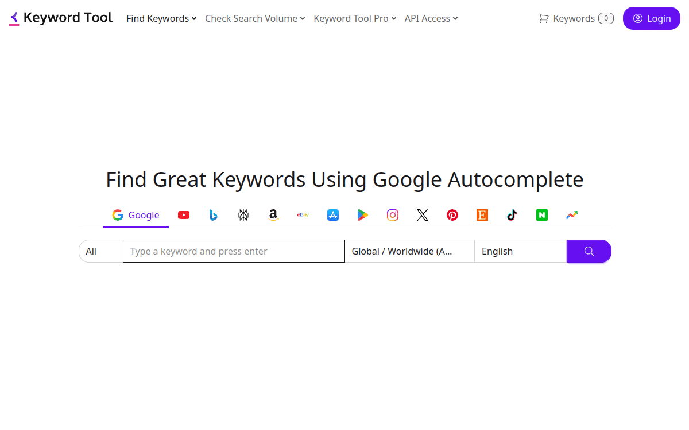The image size is (689, 430).
Task: Open the Google Trends icon
Action: 571,215
